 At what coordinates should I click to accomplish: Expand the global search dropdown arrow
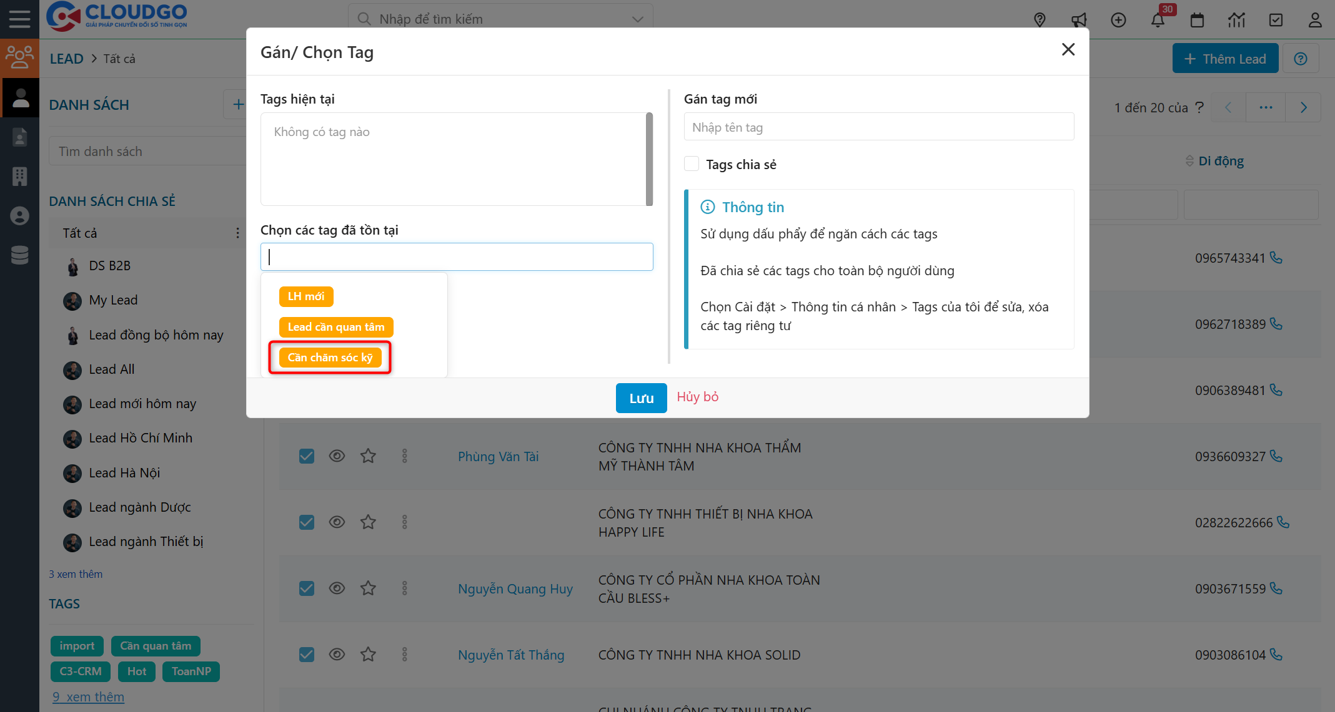(x=637, y=19)
